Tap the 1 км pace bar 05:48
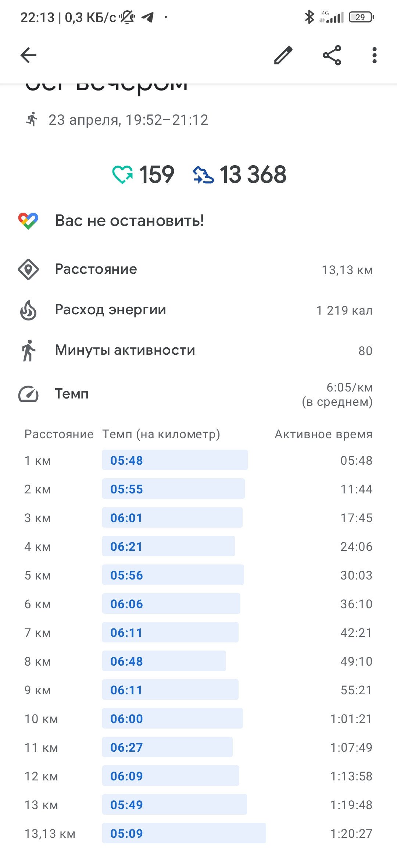 click(175, 460)
